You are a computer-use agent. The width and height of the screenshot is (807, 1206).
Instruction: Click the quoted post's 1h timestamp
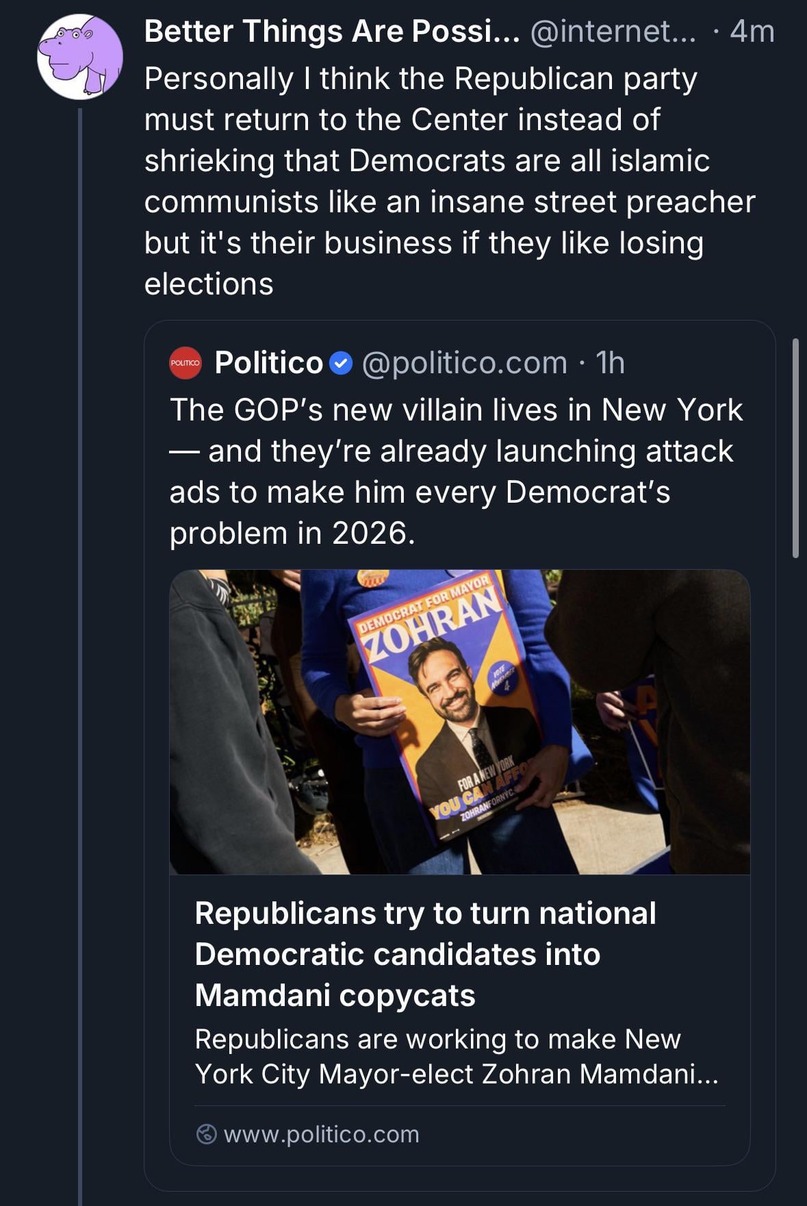click(x=610, y=363)
